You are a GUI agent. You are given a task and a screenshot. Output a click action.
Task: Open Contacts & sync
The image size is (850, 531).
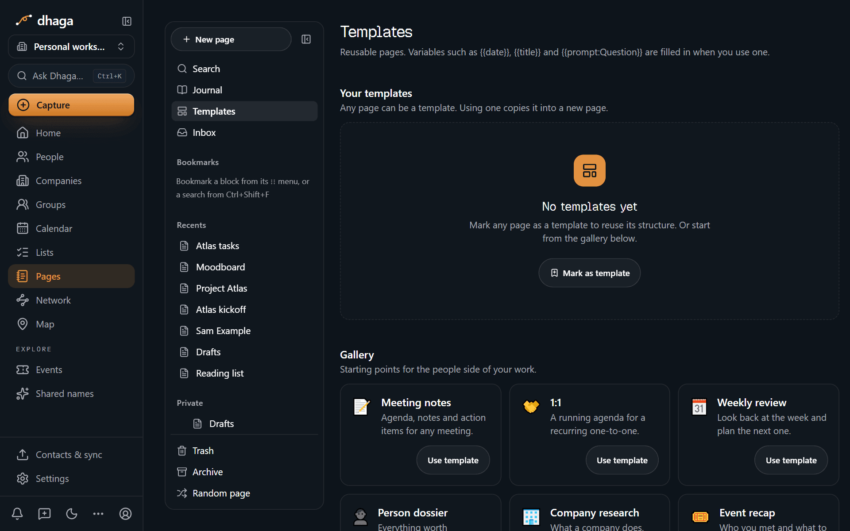tap(71, 454)
